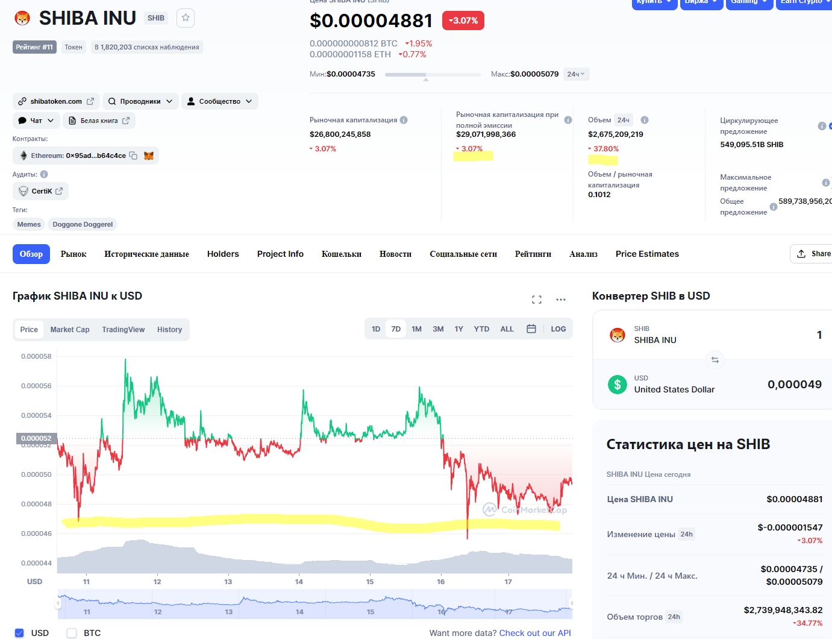Image resolution: width=832 pixels, height=639 pixels.
Task: Click info icon next to Аудиты
Action: point(44,174)
